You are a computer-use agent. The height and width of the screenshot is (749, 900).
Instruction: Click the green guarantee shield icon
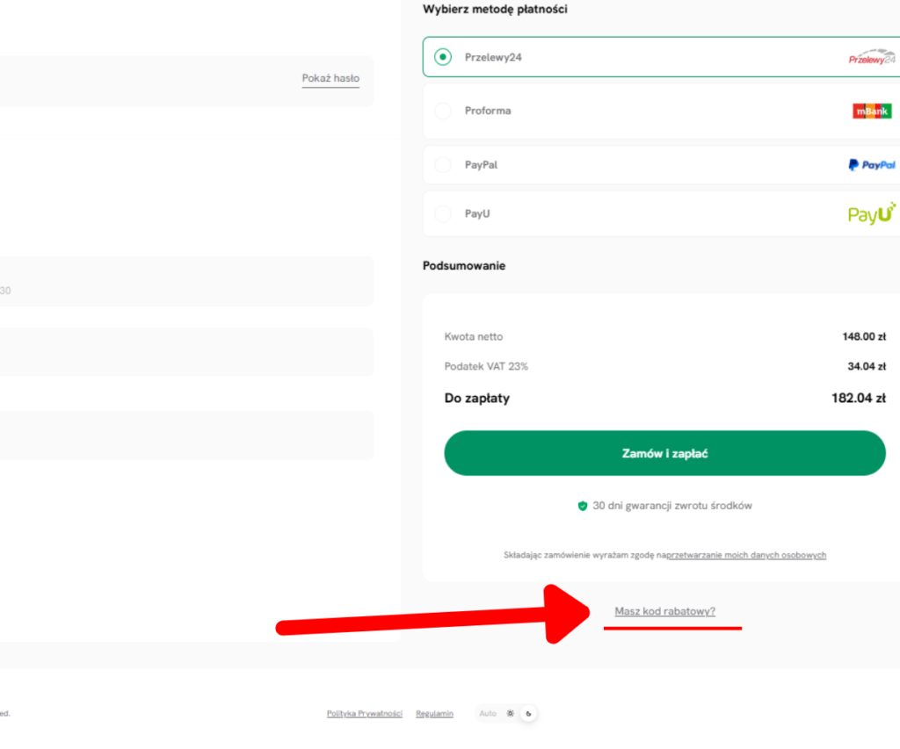(x=583, y=506)
